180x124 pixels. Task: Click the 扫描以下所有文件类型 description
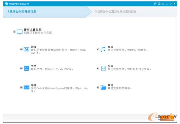point(38,33)
